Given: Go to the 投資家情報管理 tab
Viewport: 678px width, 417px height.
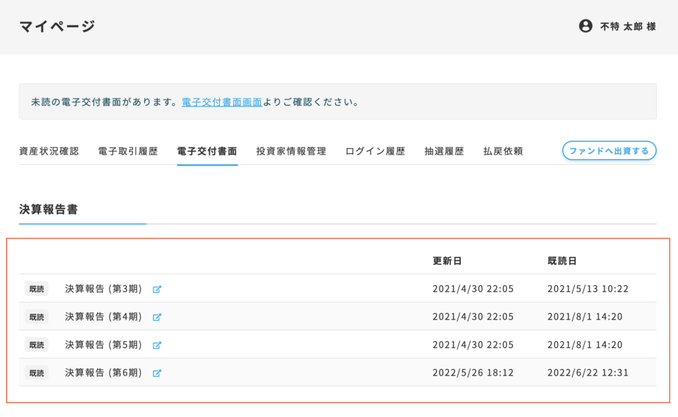Looking at the screenshot, I should click(291, 151).
